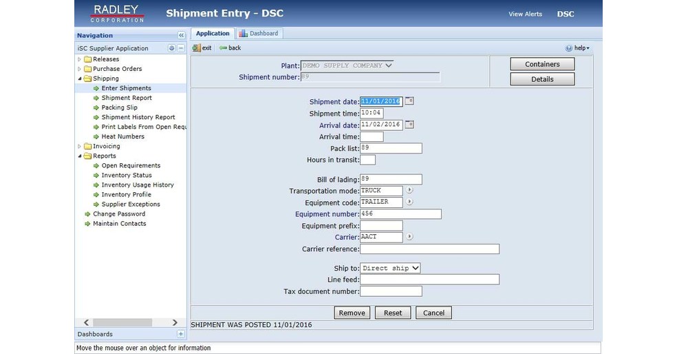The width and height of the screenshot is (677, 354).
Task: Click the Dashboard tab chart icon
Action: coord(244,33)
